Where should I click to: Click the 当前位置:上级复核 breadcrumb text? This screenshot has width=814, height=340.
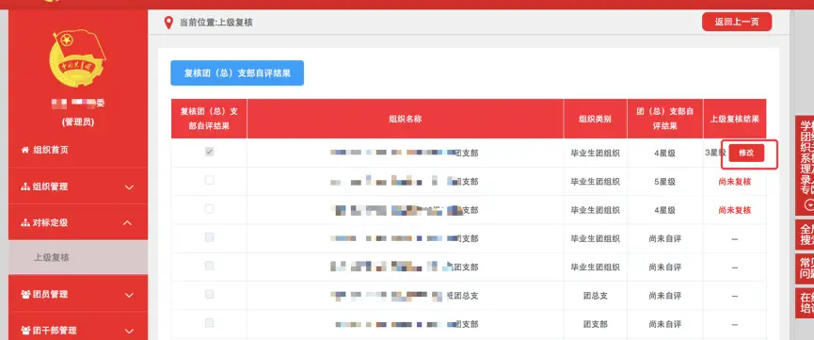(215, 23)
